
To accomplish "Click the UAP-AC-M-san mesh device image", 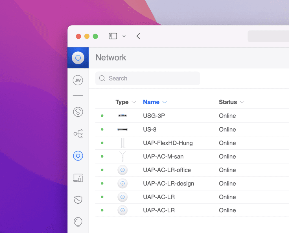I will coord(122,156).
